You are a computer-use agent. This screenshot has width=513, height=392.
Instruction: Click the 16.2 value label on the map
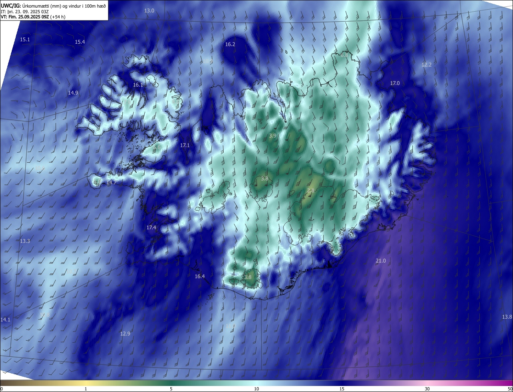click(x=230, y=44)
